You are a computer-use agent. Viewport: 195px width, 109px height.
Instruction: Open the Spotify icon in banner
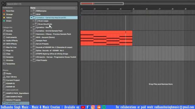pos(104,107)
